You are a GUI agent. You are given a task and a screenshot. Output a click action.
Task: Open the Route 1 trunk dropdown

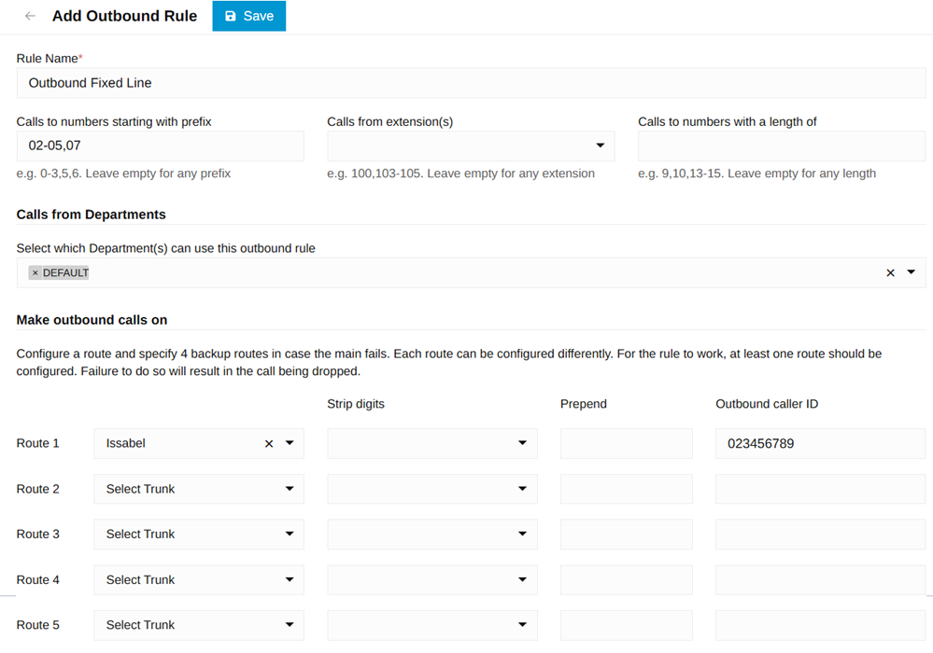click(290, 443)
